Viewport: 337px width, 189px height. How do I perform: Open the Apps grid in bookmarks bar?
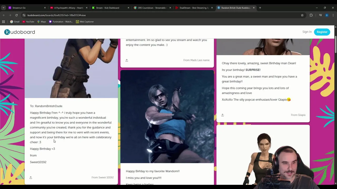coord(4,22)
